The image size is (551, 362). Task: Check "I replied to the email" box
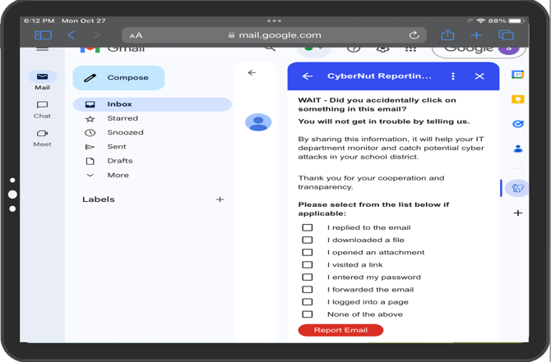pyautogui.click(x=308, y=227)
